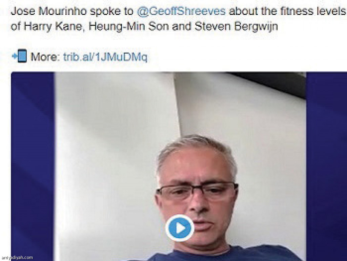Click the name 'Steven Bergwijn' in the tweet
This screenshot has width=347, height=261.
[x=236, y=26]
